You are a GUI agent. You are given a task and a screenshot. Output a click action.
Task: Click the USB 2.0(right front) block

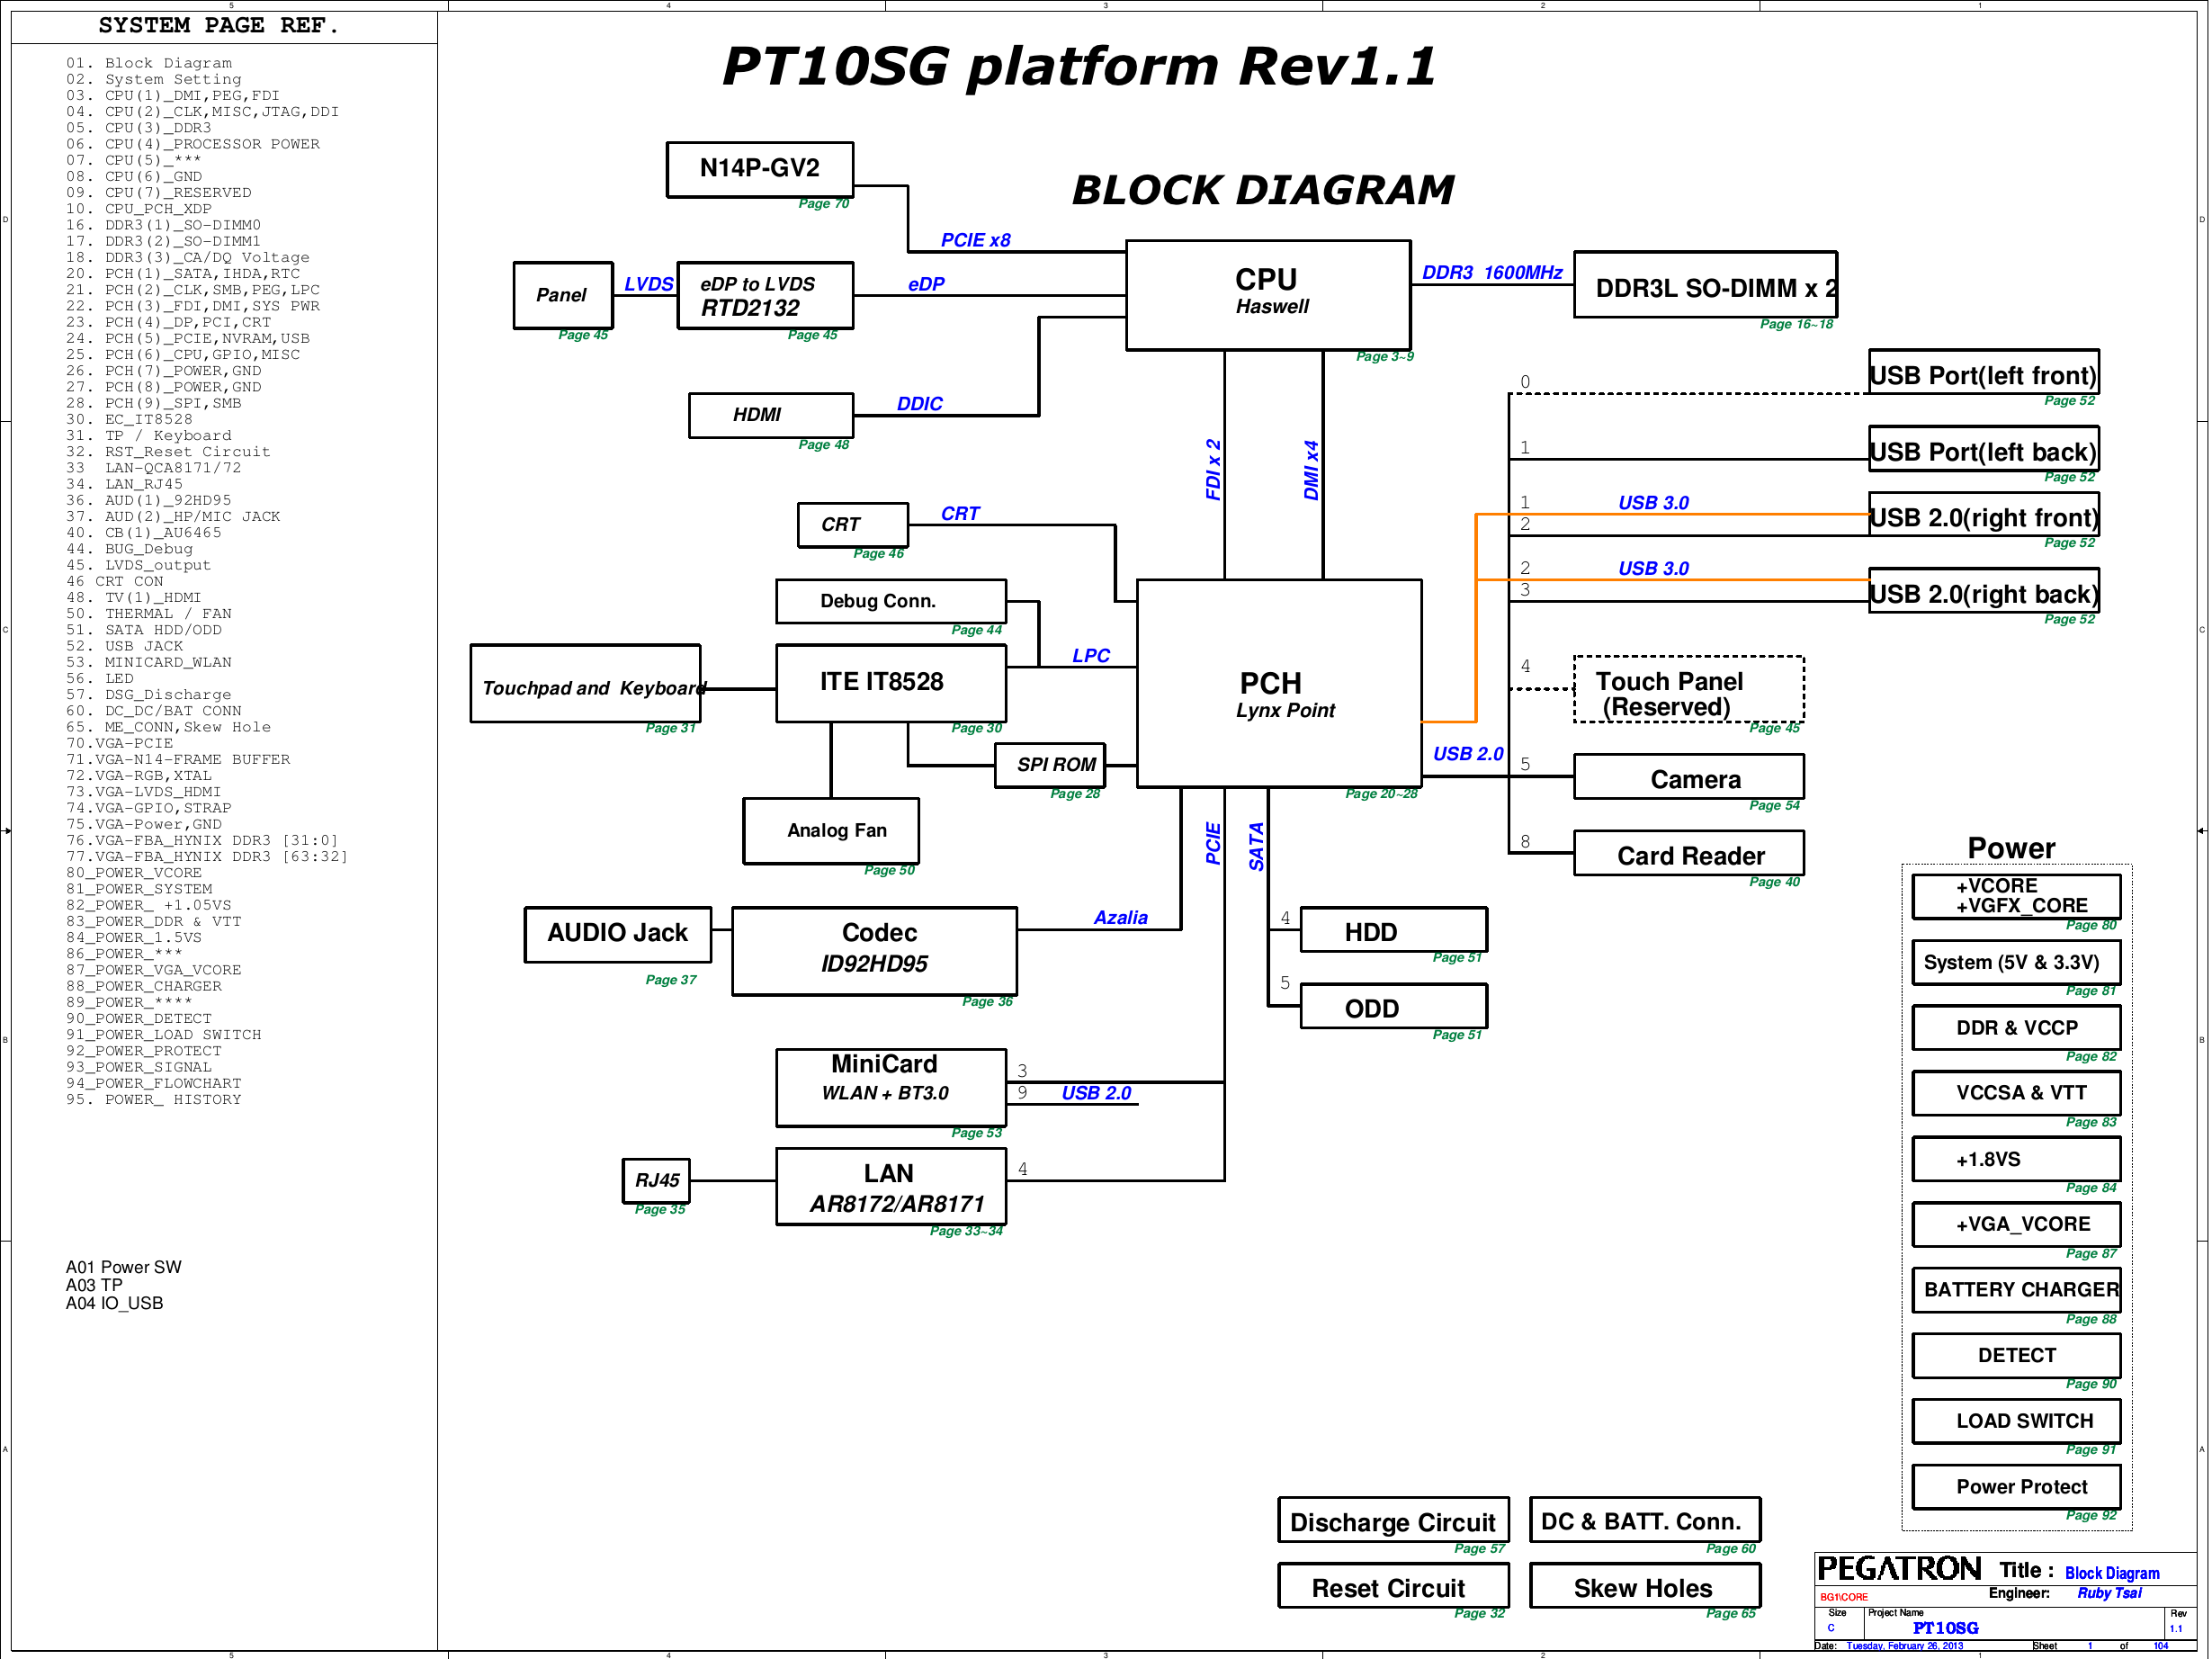pos(1984,514)
